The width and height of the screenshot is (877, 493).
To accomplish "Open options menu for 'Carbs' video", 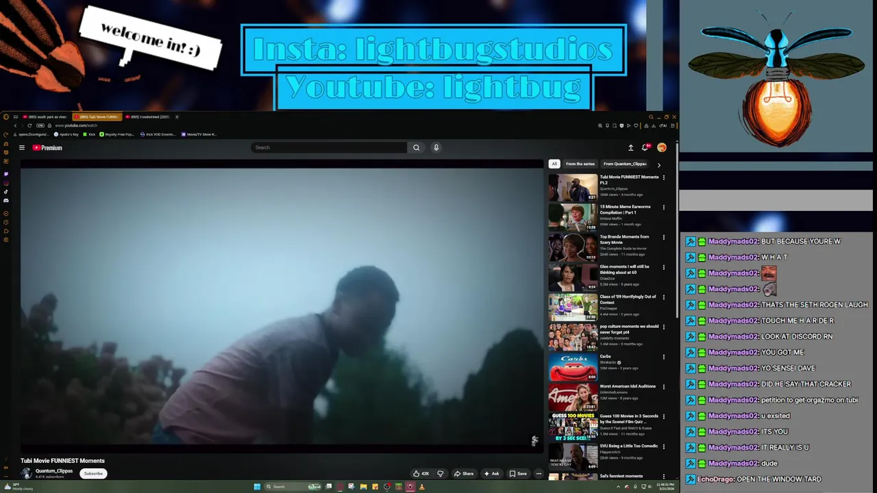I will (663, 357).
